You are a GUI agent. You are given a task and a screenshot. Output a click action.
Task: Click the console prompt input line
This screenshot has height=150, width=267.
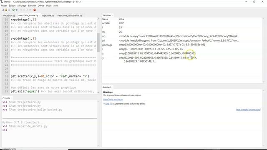49,130
